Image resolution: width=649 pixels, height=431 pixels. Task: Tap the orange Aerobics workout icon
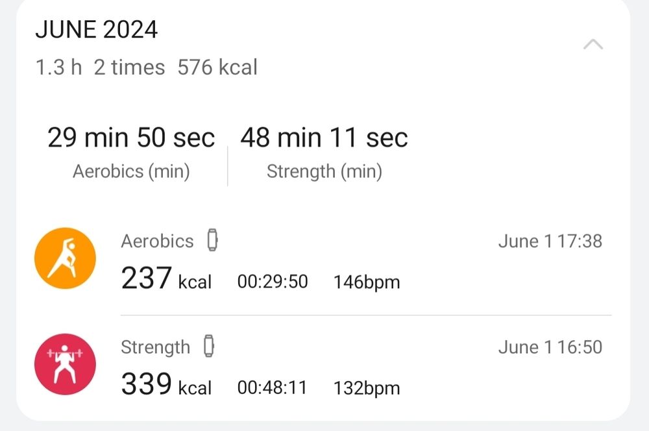coord(65,258)
